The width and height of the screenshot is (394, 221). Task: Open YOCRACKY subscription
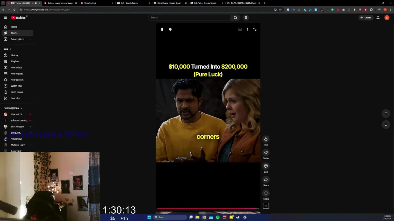[x=18, y=139]
